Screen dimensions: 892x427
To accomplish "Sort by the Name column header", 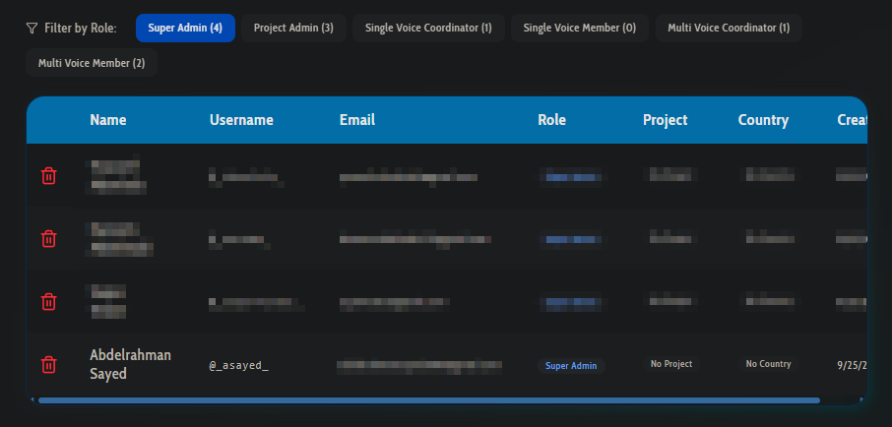I will (x=108, y=120).
